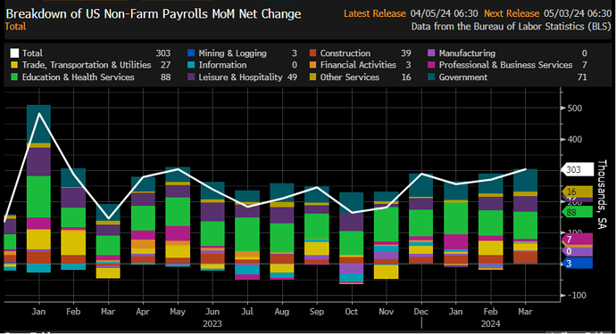Viewport: 616px width, 334px height.
Task: Click the white 303 axis value flag
Action: (x=578, y=170)
